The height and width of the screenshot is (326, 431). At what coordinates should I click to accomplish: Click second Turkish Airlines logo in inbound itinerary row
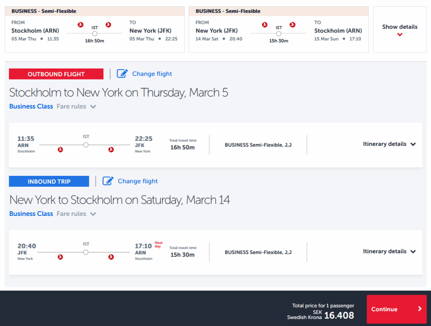click(x=111, y=257)
